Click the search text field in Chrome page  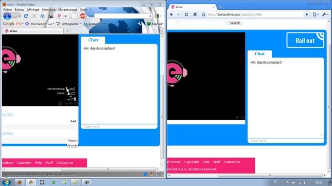[x=202, y=23]
